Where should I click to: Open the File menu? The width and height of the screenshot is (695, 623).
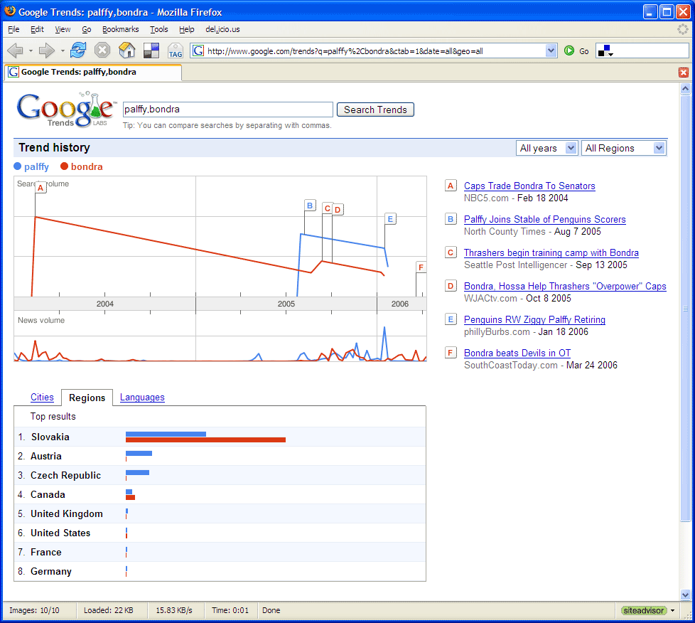(x=14, y=29)
